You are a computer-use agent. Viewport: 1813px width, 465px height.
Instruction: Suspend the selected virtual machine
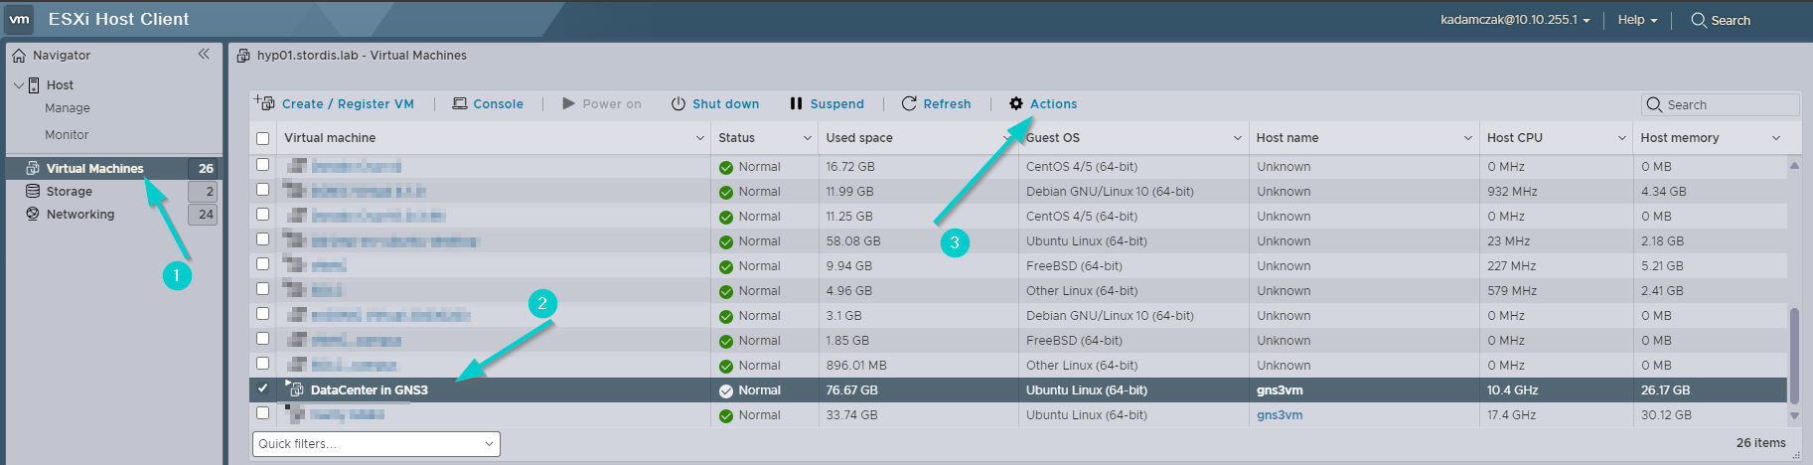[x=827, y=103]
